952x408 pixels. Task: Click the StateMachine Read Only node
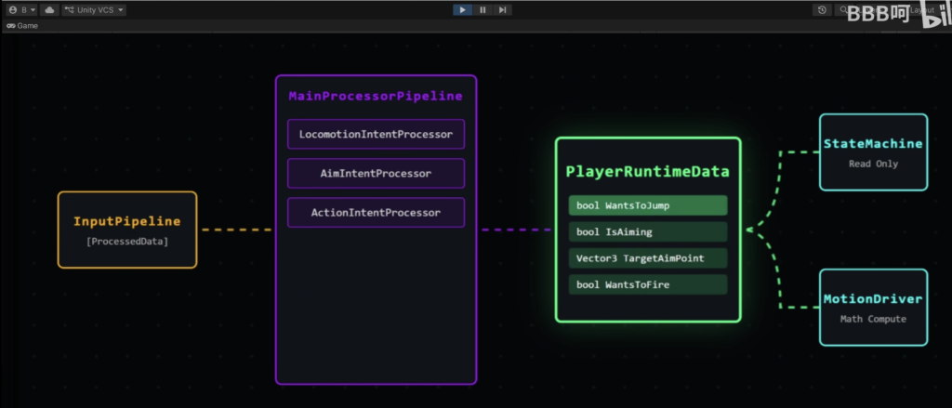[873, 151]
